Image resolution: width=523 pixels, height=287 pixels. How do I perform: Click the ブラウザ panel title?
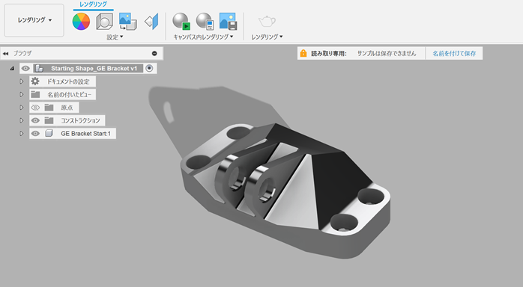[22, 53]
